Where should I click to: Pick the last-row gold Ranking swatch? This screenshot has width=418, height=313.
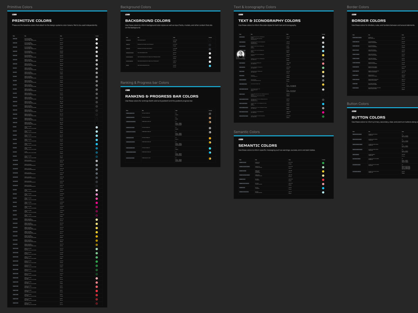click(x=210, y=159)
